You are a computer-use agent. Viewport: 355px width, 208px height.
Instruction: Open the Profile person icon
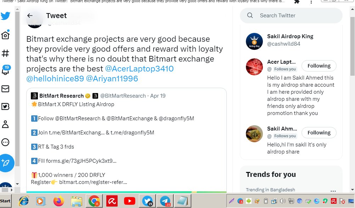5,125
